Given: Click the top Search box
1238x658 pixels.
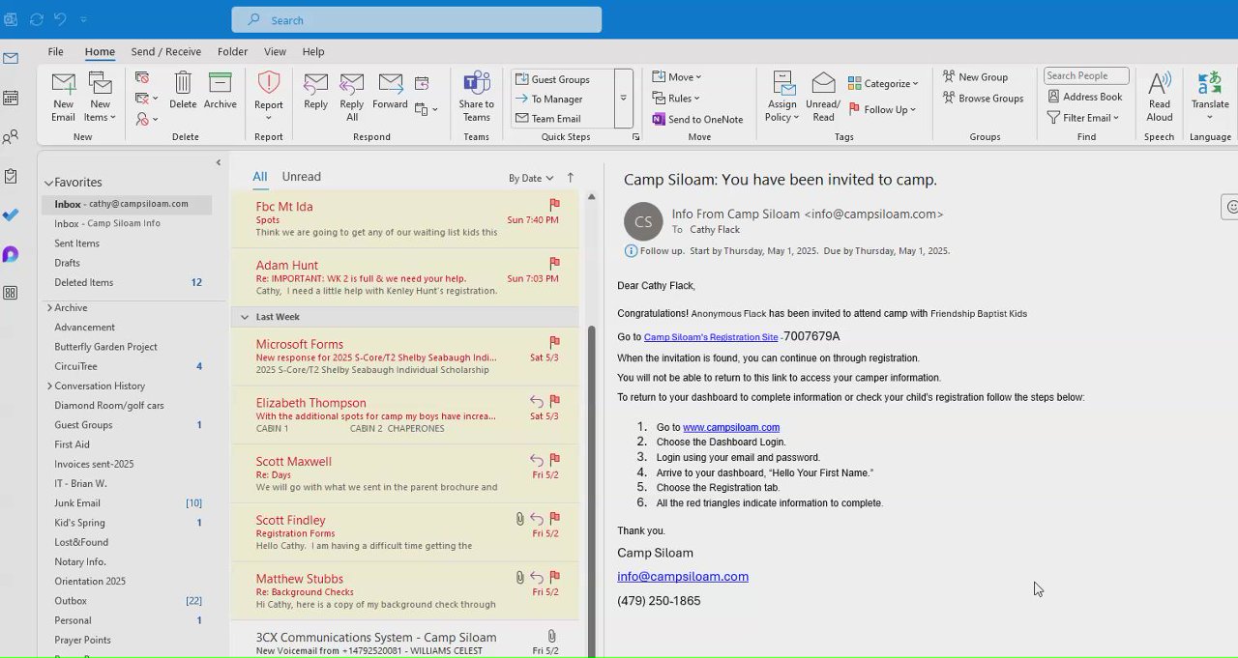Looking at the screenshot, I should [x=416, y=19].
